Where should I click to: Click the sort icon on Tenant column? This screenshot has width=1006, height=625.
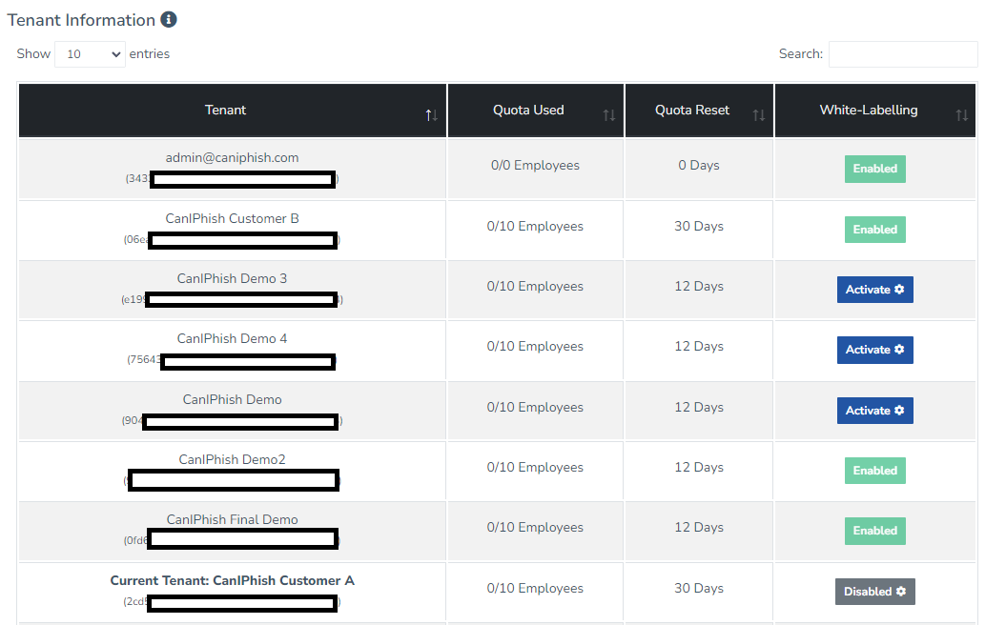(431, 114)
